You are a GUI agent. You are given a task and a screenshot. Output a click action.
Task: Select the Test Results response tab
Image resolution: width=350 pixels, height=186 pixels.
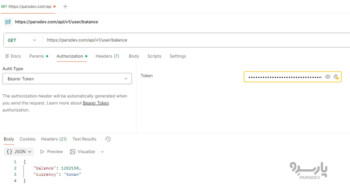[84, 139]
